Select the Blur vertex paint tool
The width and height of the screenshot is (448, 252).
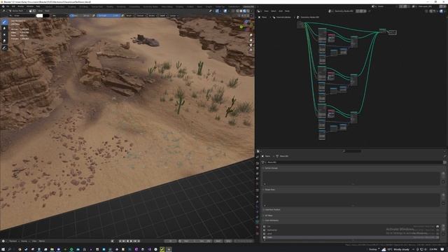pos(4,28)
